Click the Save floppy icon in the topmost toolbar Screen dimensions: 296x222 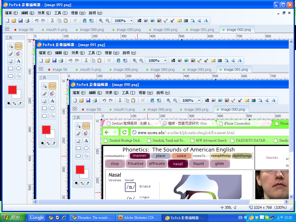click(21, 21)
